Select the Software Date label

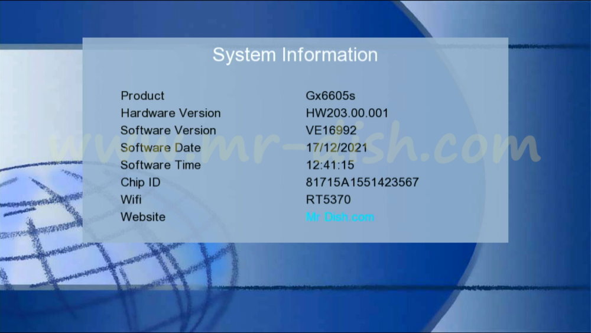pyautogui.click(x=161, y=148)
